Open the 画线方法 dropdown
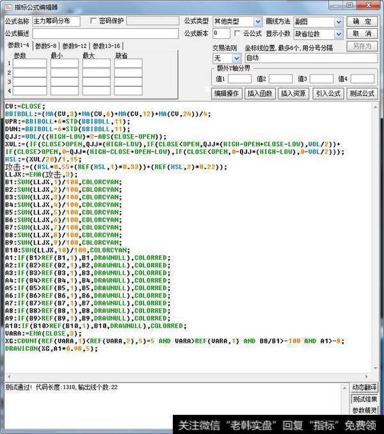Screen dimensions: 384x434 click(x=339, y=22)
